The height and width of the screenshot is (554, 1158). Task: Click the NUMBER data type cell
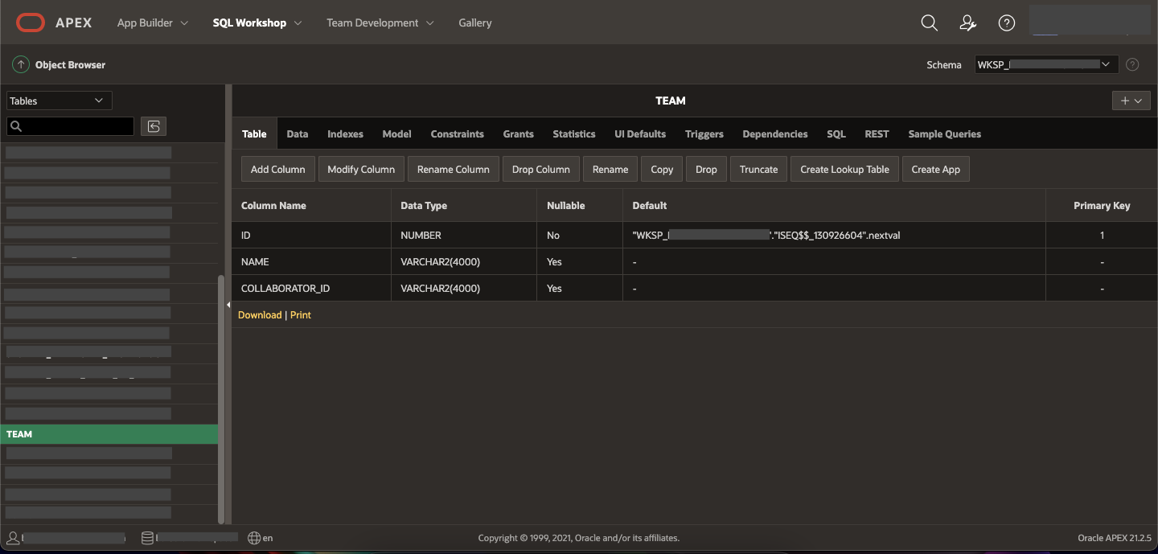(x=464, y=235)
